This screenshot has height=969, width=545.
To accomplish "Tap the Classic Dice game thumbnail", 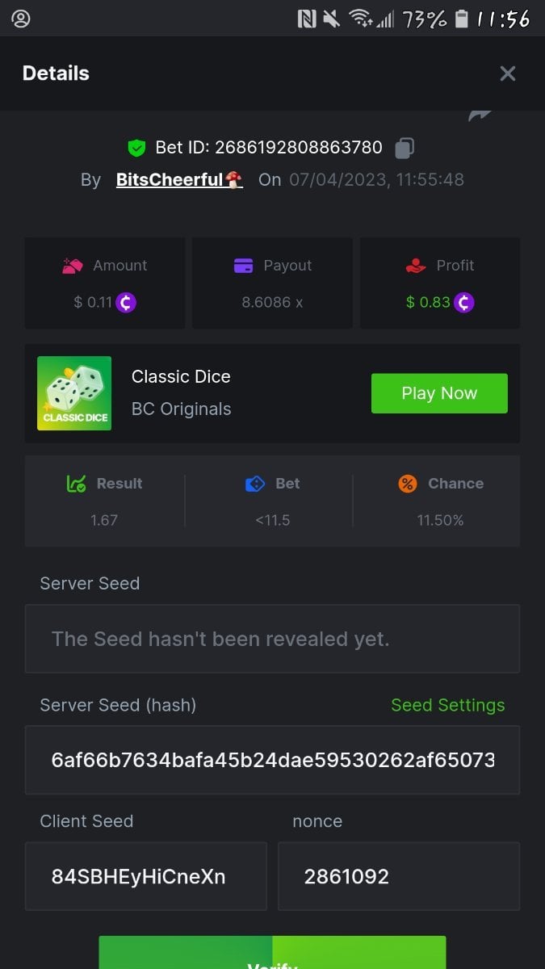I will tap(74, 393).
